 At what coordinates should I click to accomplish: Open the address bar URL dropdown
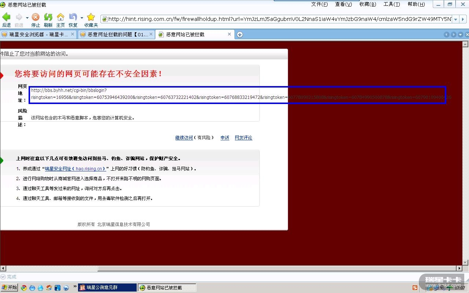pos(455,19)
